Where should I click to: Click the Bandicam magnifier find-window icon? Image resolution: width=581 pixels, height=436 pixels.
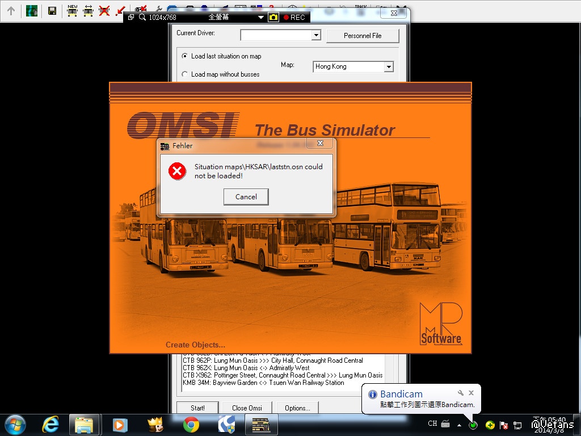pos(142,17)
